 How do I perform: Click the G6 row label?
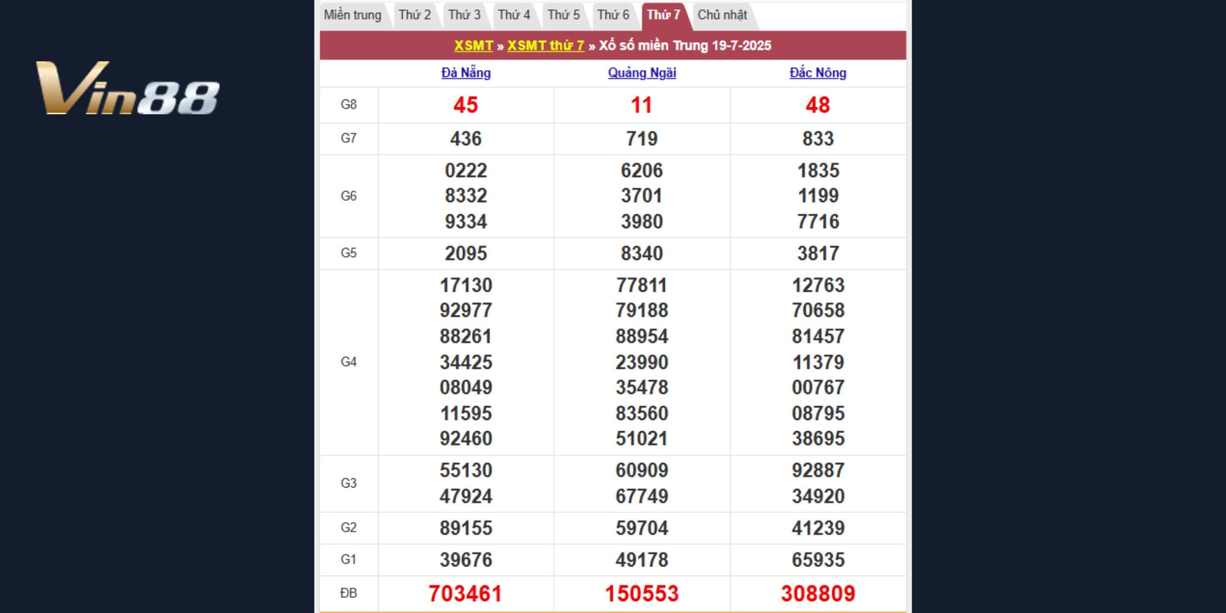(x=349, y=196)
